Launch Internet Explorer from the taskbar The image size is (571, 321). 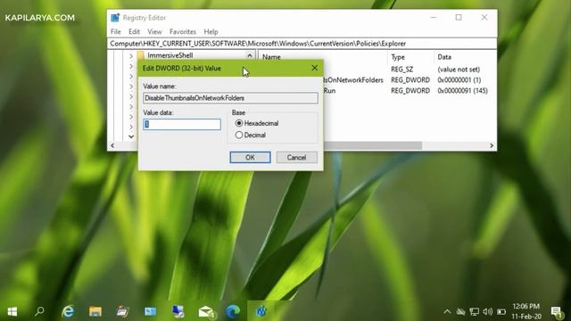pos(68,311)
